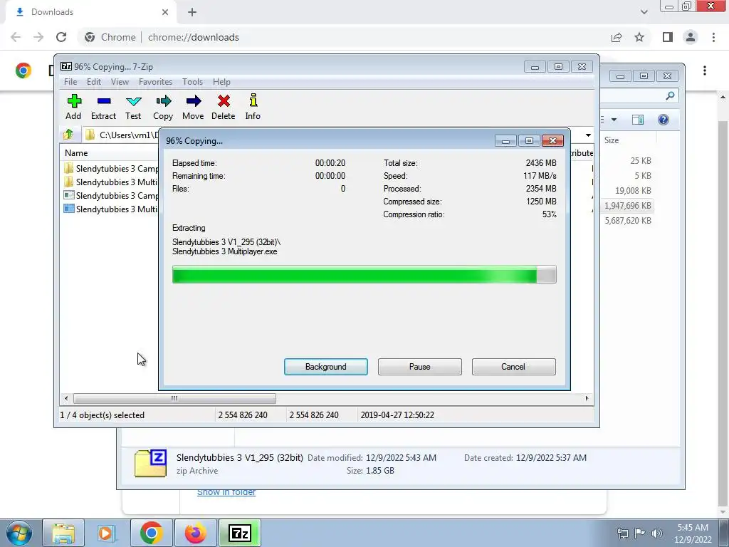Click the Move toolbar icon in 7-Zip
The width and height of the screenshot is (729, 547).
click(193, 108)
